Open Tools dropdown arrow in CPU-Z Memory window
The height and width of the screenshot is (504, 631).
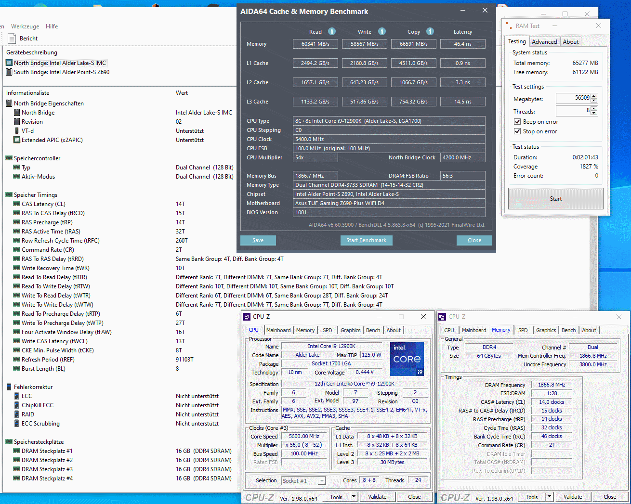click(549, 497)
